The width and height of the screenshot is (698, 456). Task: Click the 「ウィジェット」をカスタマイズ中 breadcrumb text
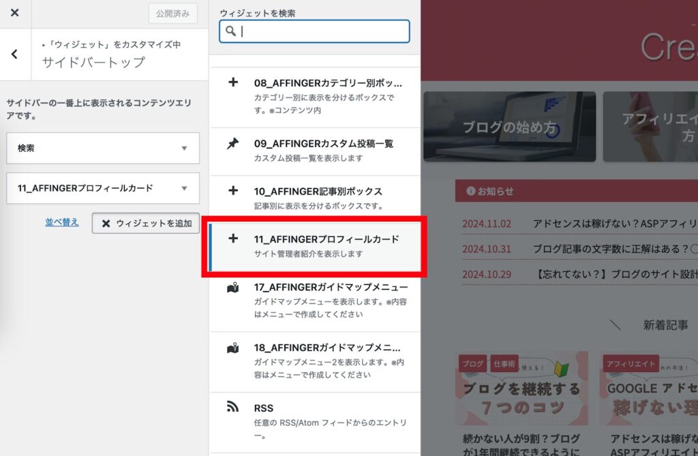[x=114, y=44]
